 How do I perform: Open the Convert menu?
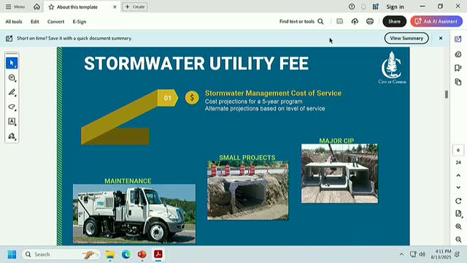55,21
